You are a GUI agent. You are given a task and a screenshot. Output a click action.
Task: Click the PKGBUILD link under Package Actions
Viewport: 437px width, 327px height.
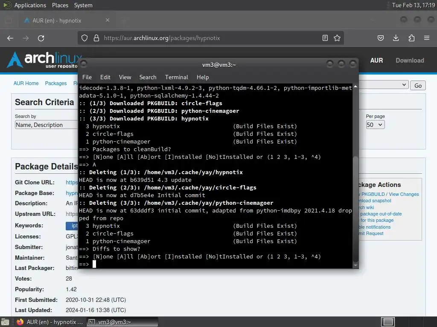[x=373, y=194]
